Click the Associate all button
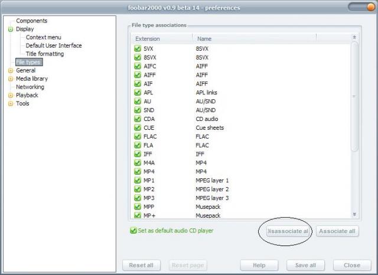Screen dimensions: 378x275 click(x=337, y=231)
